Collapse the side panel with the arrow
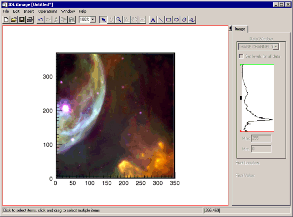 (230, 29)
